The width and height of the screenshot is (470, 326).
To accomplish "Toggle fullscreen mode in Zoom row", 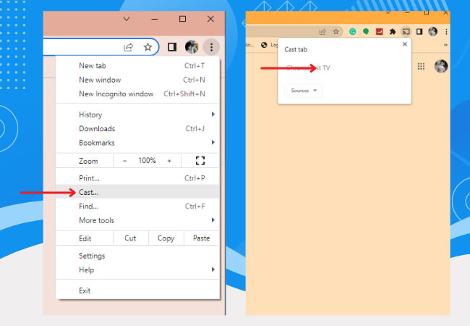I will tap(200, 160).
